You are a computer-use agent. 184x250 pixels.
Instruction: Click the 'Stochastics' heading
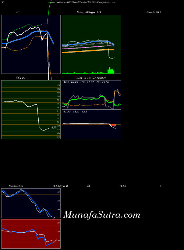click(x=16, y=186)
